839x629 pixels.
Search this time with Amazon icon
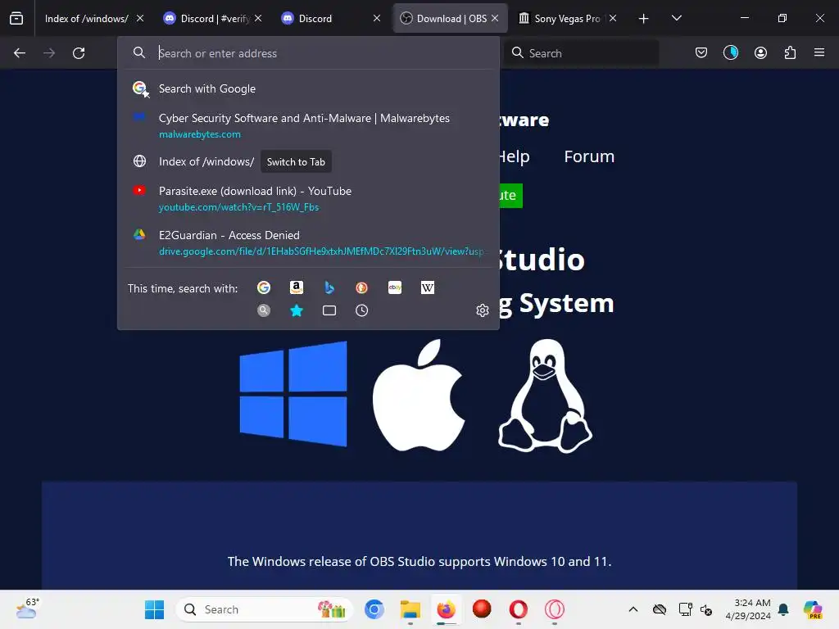[297, 287]
